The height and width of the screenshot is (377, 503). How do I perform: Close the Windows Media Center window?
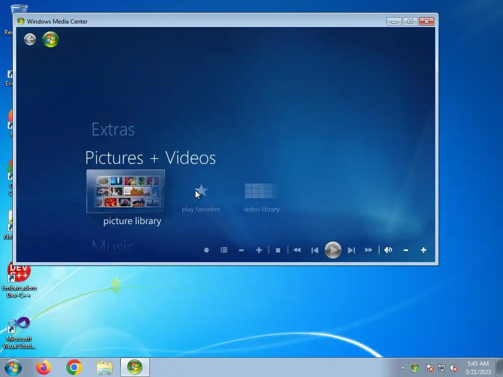coord(426,22)
